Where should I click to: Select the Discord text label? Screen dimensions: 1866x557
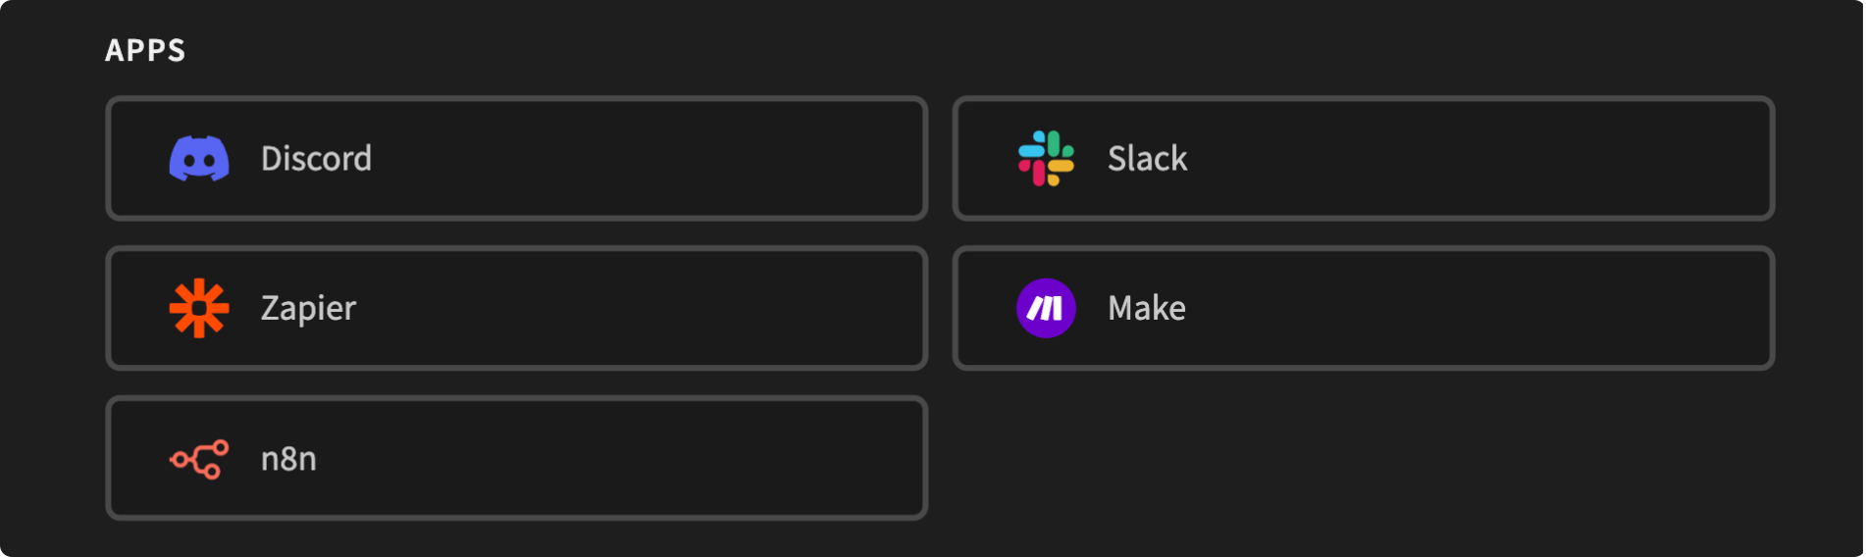[316, 159]
